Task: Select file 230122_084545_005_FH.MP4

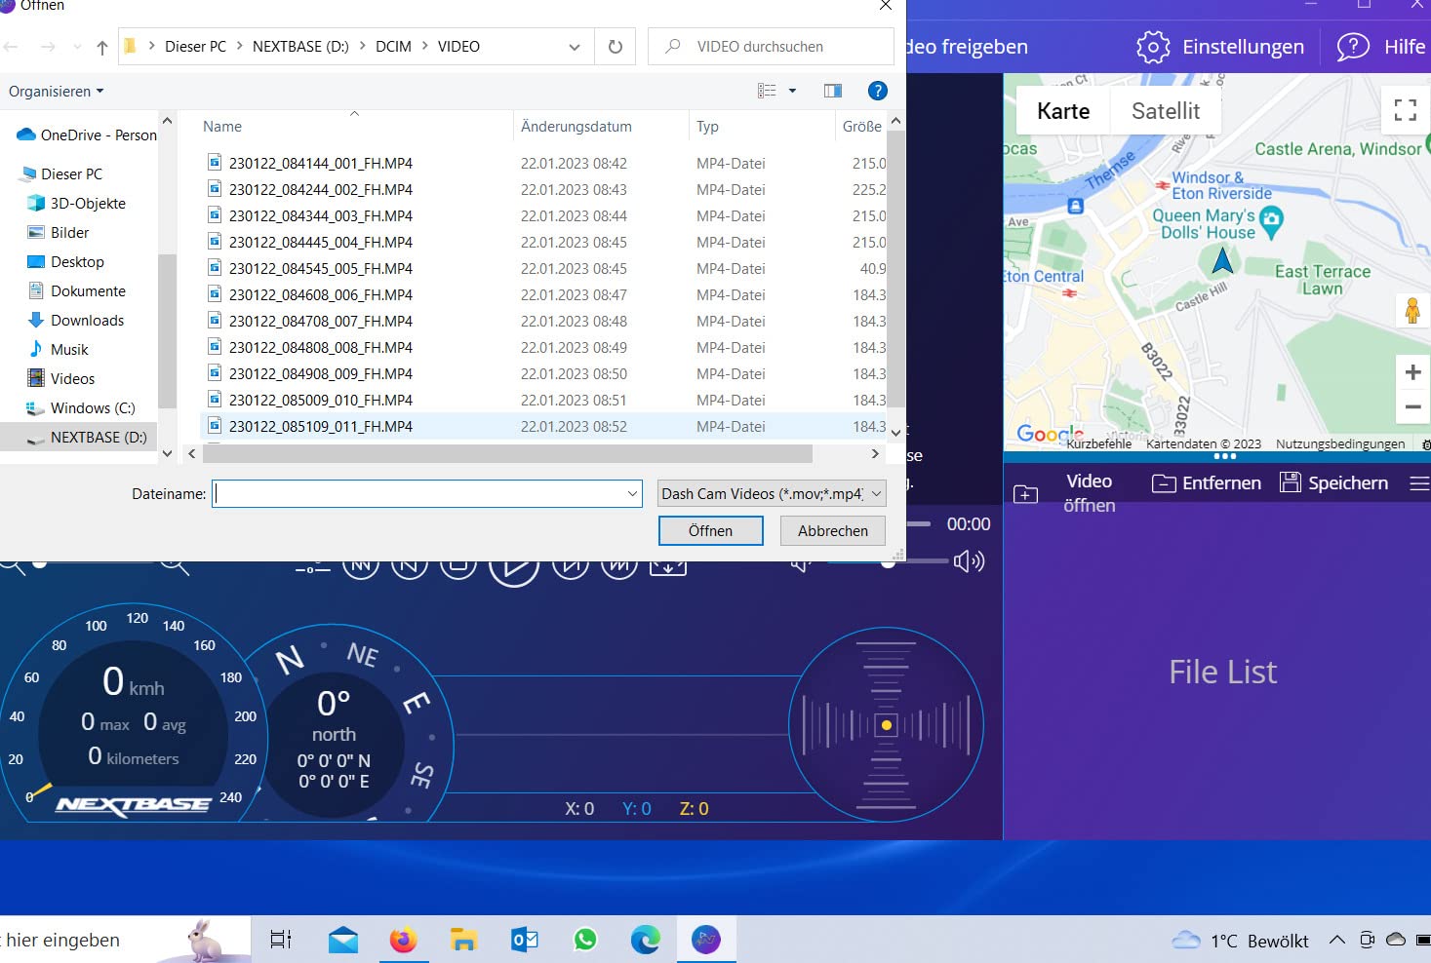Action: (321, 269)
